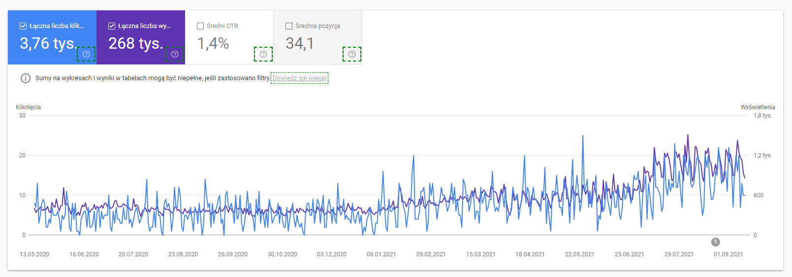
Task: Click the 1,4% CTR value
Action: coord(213,44)
